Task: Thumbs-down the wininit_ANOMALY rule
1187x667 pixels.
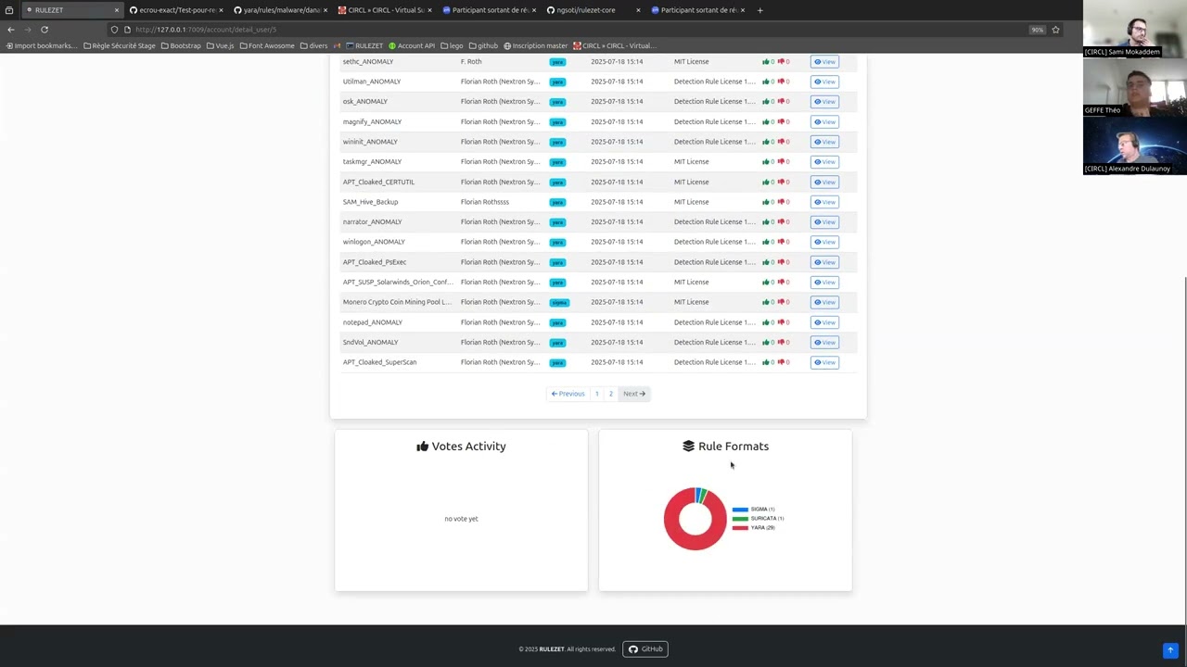Action: (782, 142)
